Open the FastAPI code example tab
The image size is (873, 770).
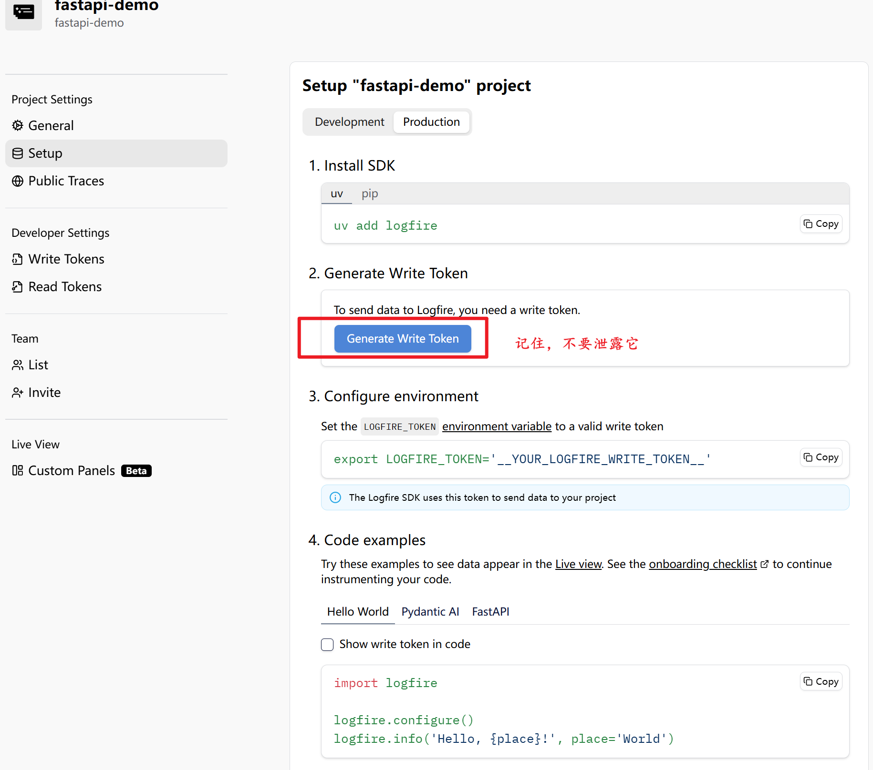[490, 612]
